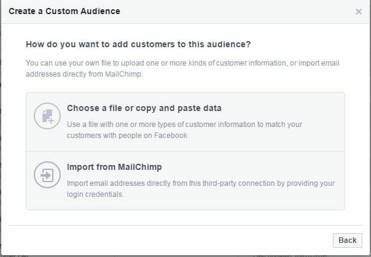Click the "import email" text in the intro paragraph
This screenshot has width=371, height=257.
coord(319,63)
